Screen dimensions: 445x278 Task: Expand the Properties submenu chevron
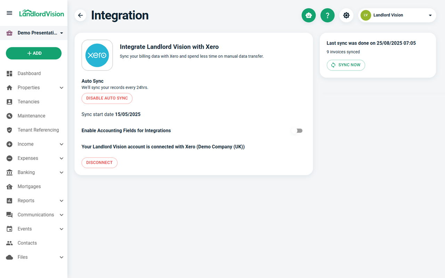[62, 88]
